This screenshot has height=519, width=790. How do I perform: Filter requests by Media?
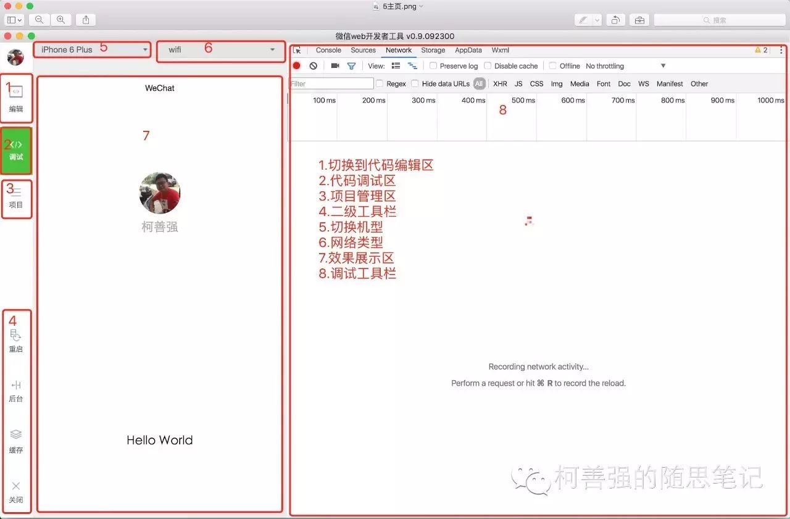tap(580, 84)
